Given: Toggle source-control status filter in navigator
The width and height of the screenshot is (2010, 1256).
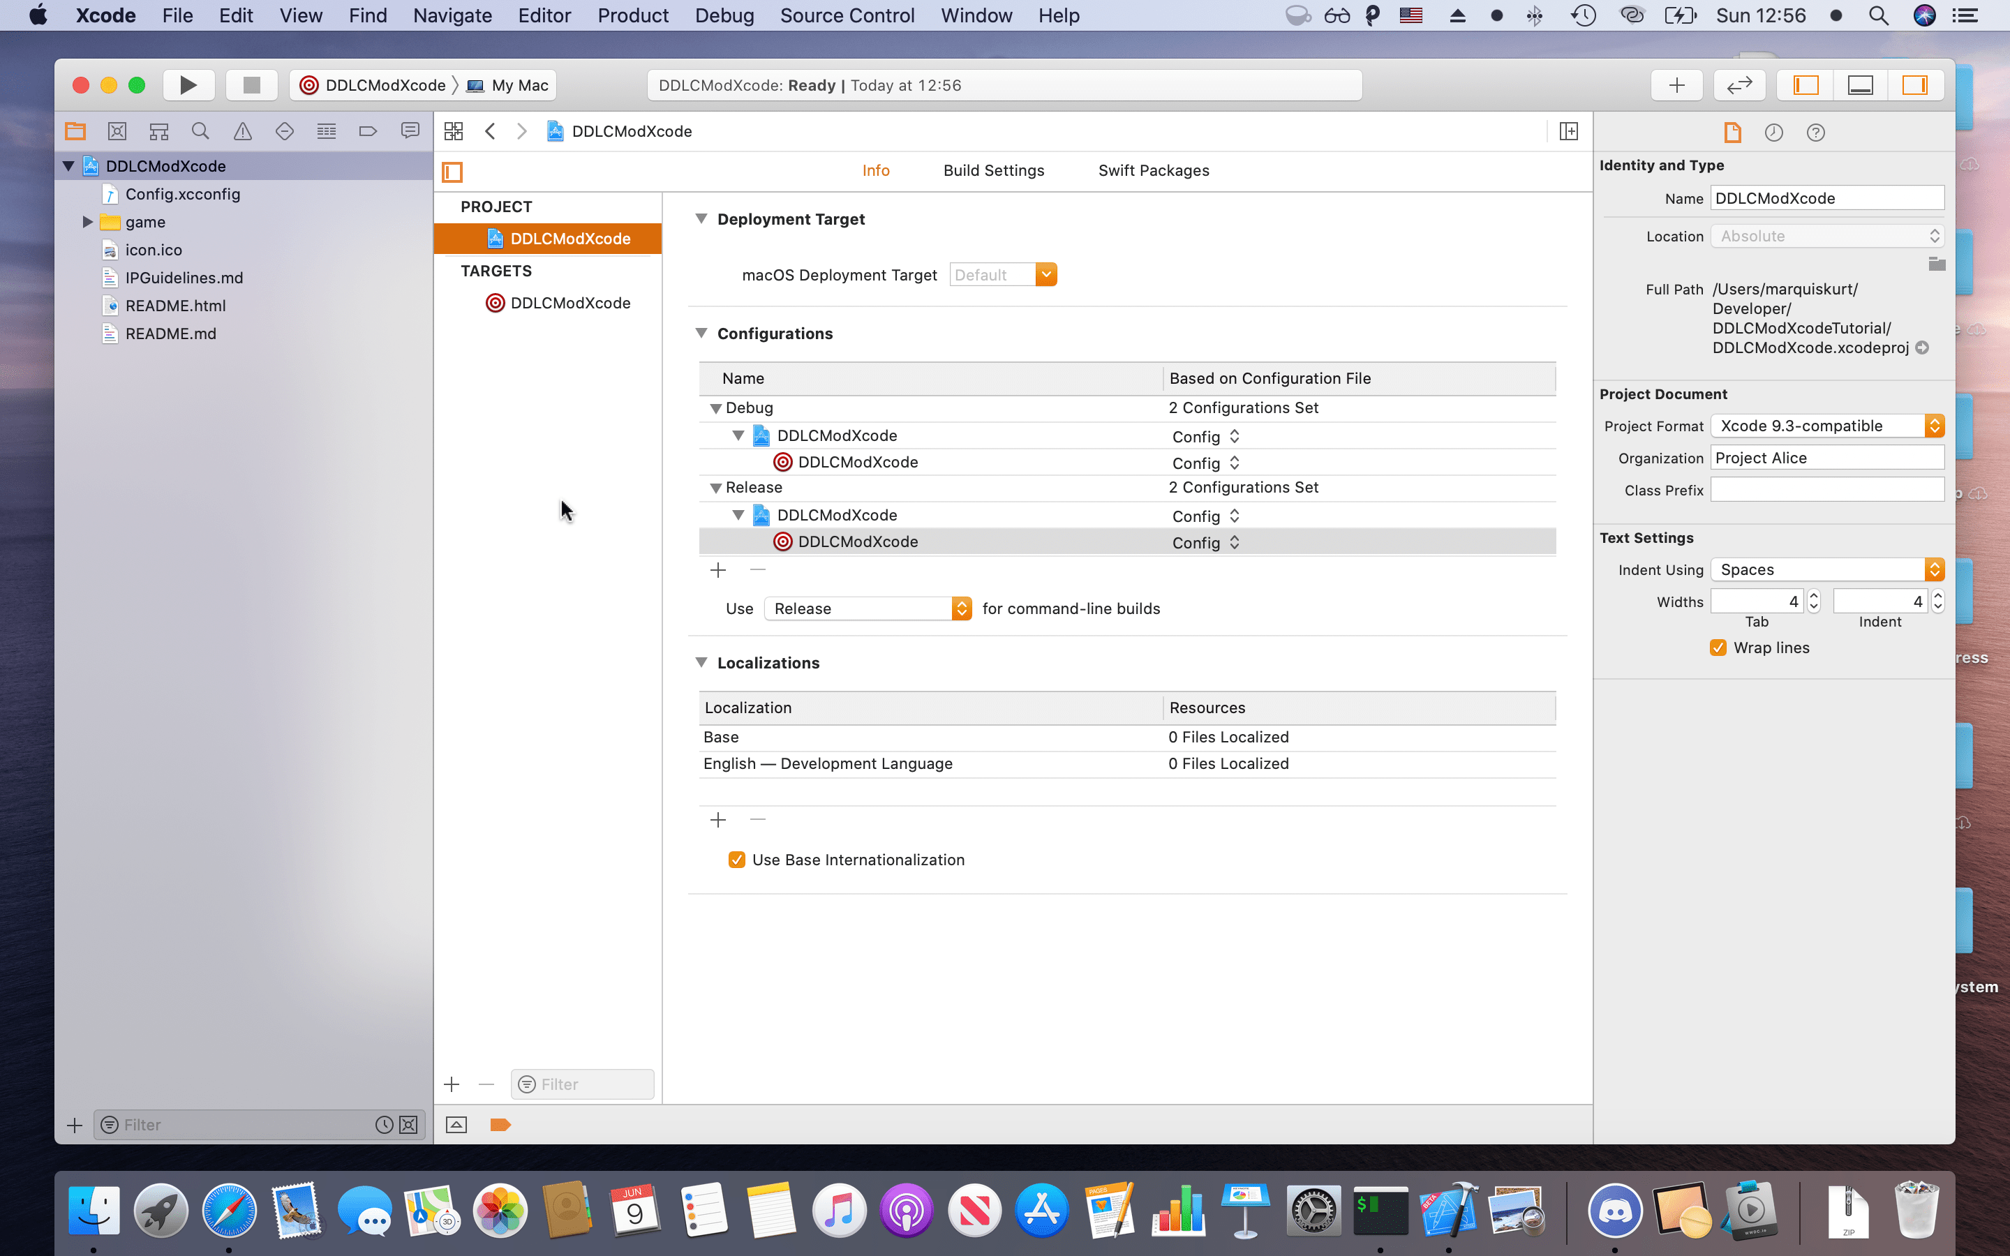Looking at the screenshot, I should coord(408,1125).
